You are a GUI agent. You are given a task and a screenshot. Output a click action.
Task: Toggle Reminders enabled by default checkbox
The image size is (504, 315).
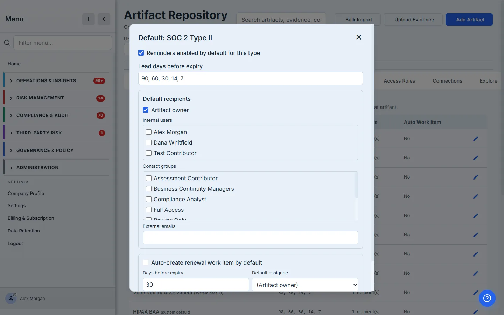click(141, 53)
